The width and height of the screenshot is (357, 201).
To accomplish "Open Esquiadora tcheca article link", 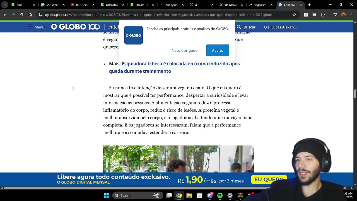I will click(174, 67).
